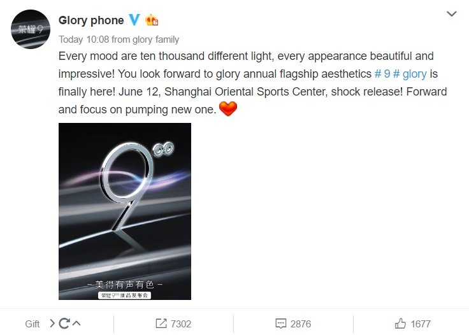Image resolution: width=469 pixels, height=335 pixels.
Task: Click the circular refresh arrow icon
Action: click(64, 324)
